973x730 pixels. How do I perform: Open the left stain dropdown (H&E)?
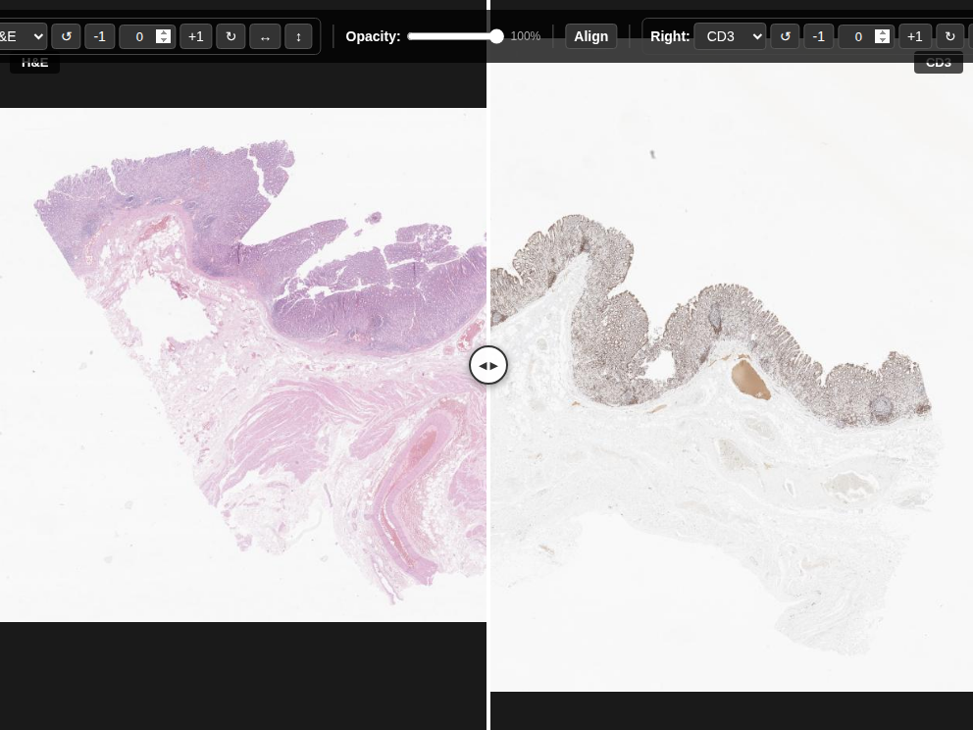23,36
